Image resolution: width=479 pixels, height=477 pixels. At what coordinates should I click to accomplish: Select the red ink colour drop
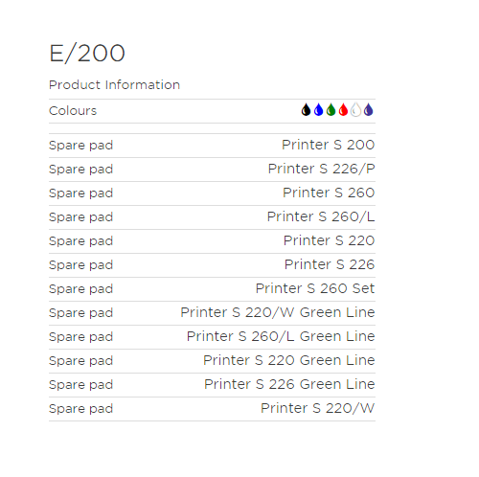[343, 110]
